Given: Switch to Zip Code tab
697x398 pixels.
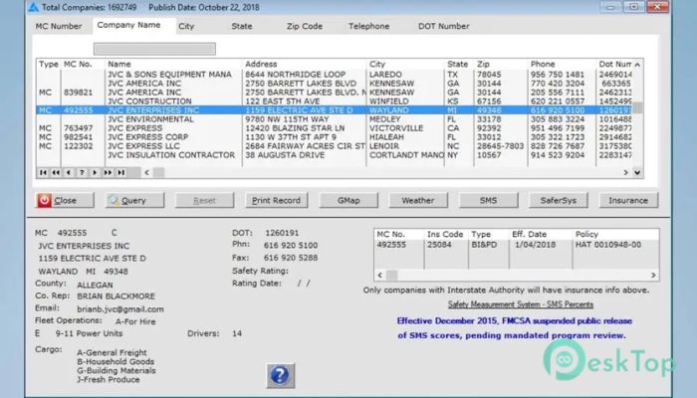Looking at the screenshot, I should click(305, 26).
